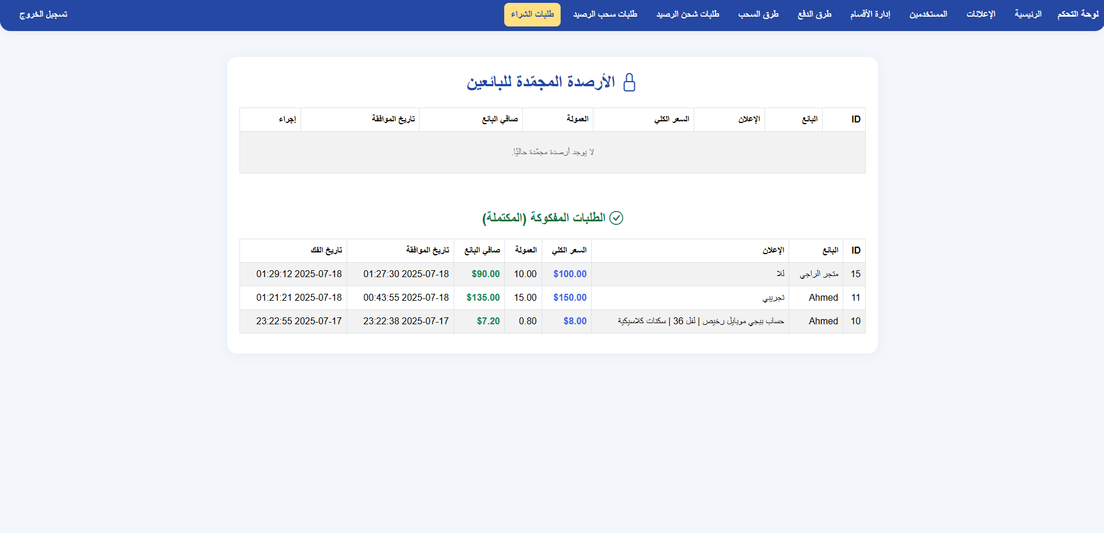Screen dimensions: 1104x533
Task: Click the $100.00 price link for order 15
Action: [569, 274]
